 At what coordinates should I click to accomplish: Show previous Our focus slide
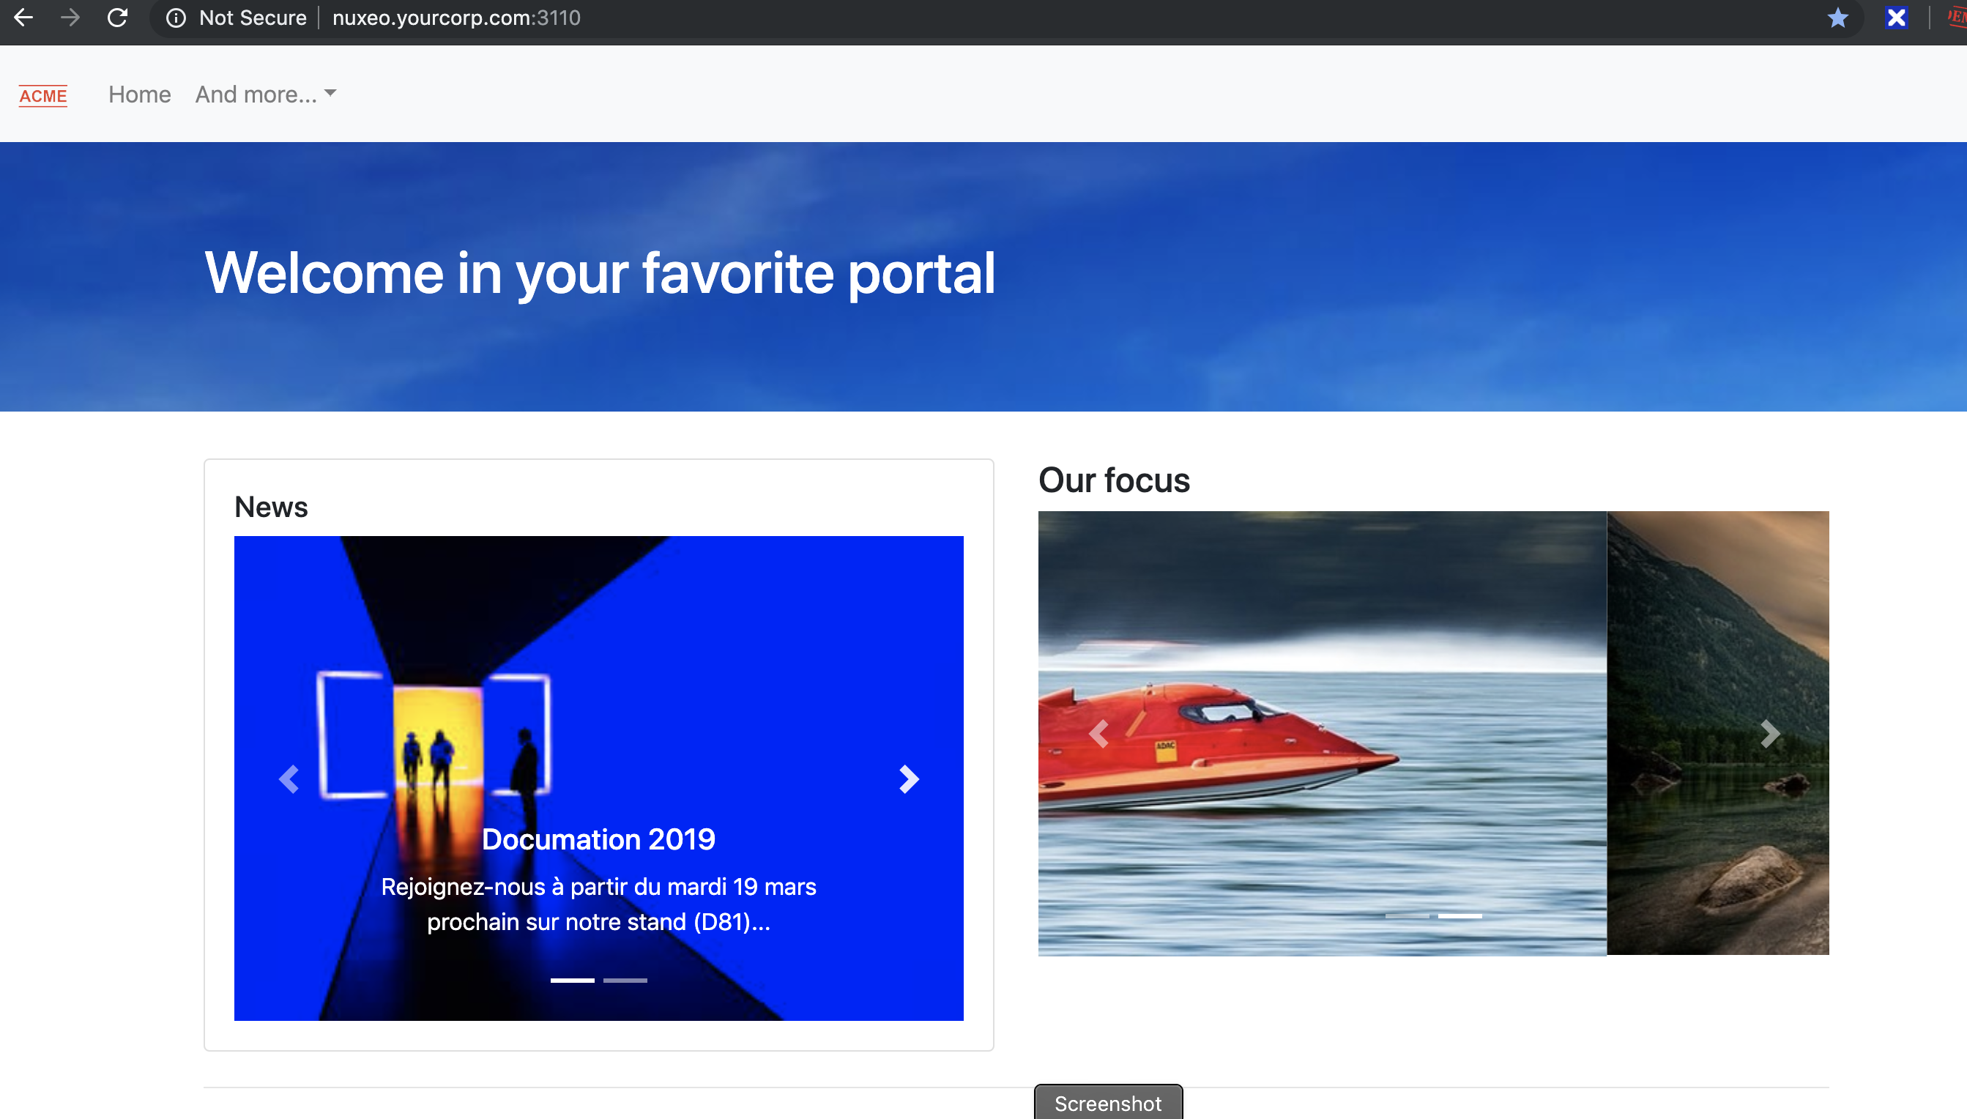point(1098,734)
